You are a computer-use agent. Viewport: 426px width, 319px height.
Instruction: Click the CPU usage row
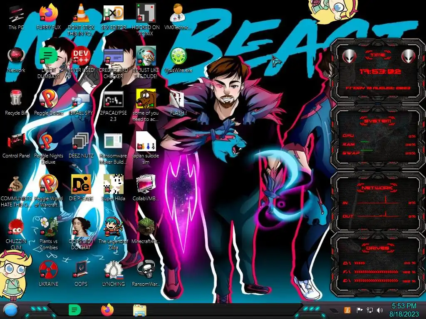[x=379, y=136]
